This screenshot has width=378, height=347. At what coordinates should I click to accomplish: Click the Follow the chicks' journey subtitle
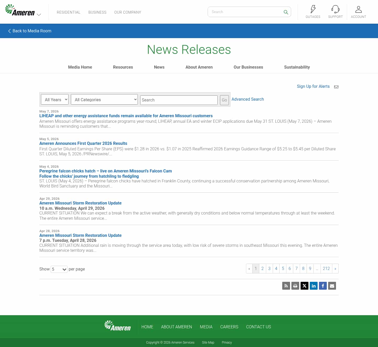click(89, 176)
